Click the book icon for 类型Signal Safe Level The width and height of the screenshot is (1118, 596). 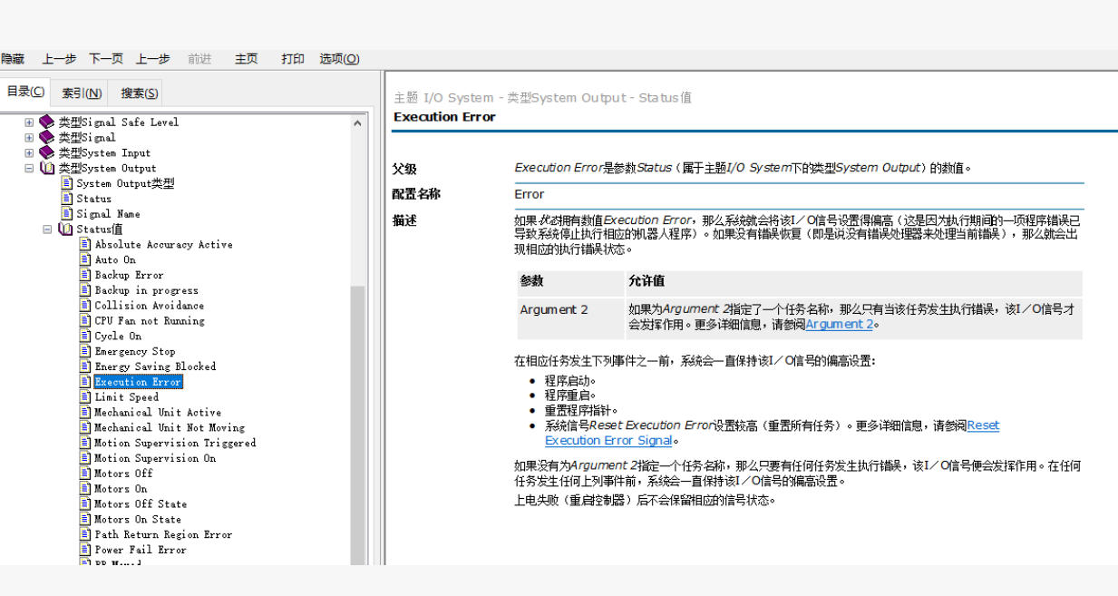(x=47, y=122)
